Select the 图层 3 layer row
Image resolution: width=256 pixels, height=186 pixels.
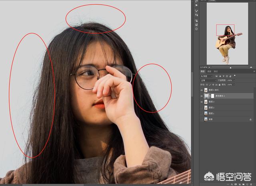(227, 102)
